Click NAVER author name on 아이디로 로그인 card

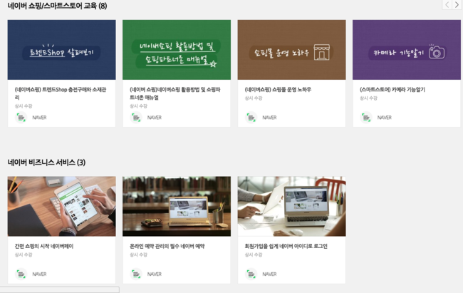coord(269,274)
